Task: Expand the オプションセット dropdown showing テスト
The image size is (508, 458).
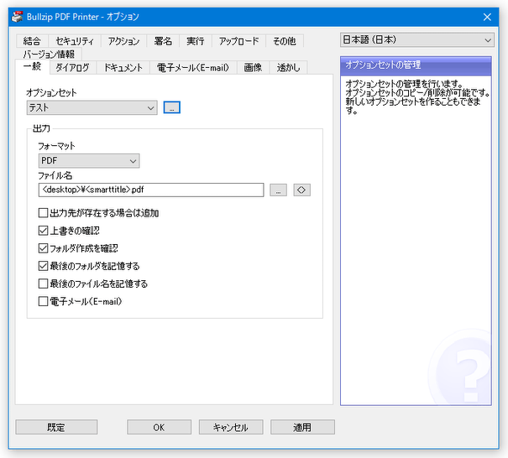Action: [x=92, y=107]
